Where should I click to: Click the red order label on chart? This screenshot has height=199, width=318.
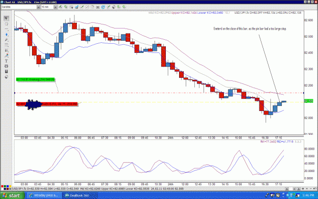click(47, 104)
